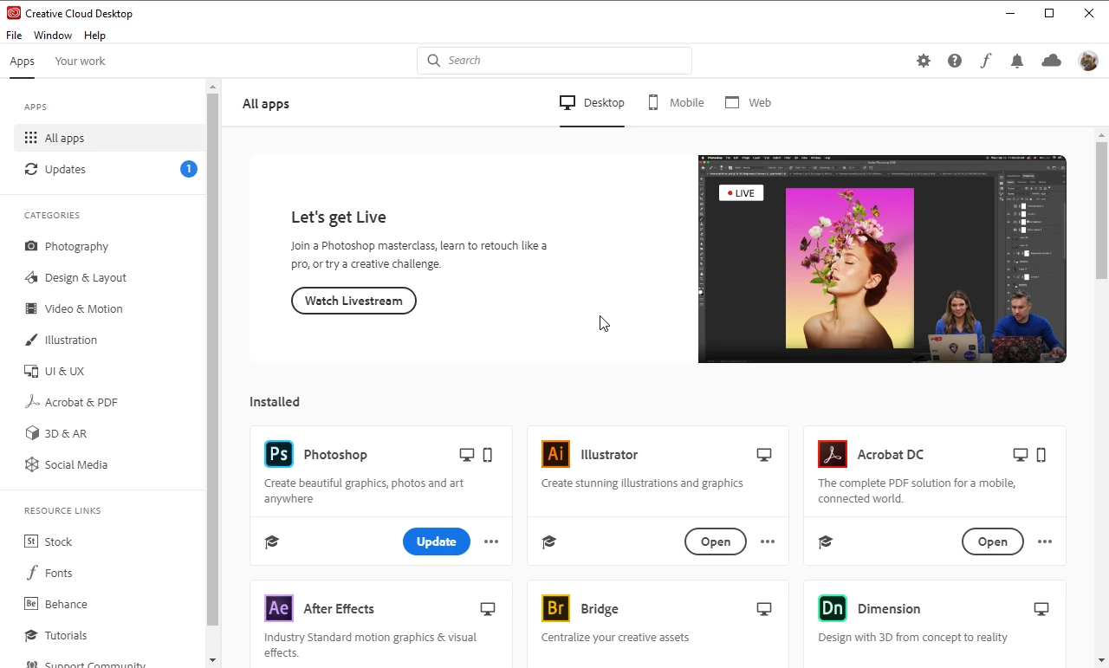Select the Illustration category
This screenshot has width=1109, height=668.
60,340
